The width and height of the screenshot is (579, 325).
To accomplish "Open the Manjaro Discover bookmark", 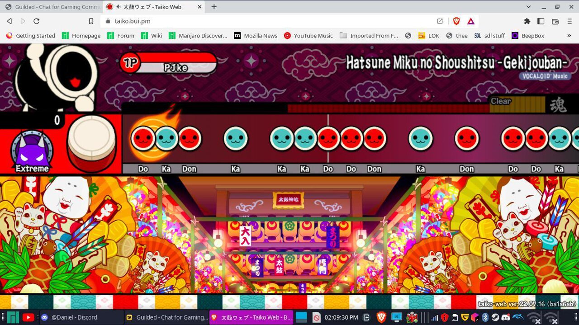I will [198, 36].
